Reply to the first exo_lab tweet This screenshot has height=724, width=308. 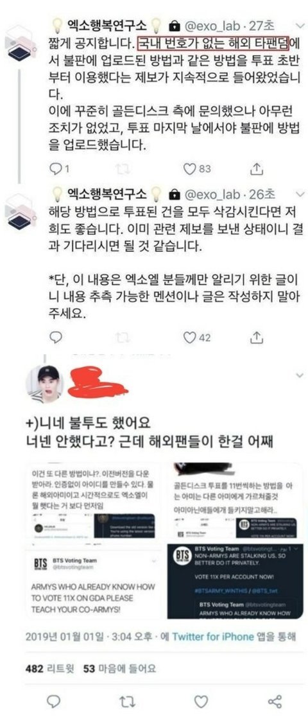[55, 170]
